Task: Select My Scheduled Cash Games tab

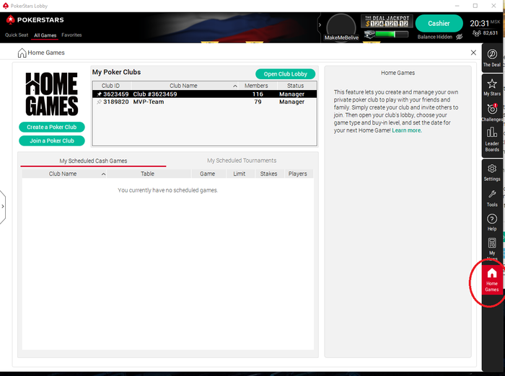Action: 93,161
